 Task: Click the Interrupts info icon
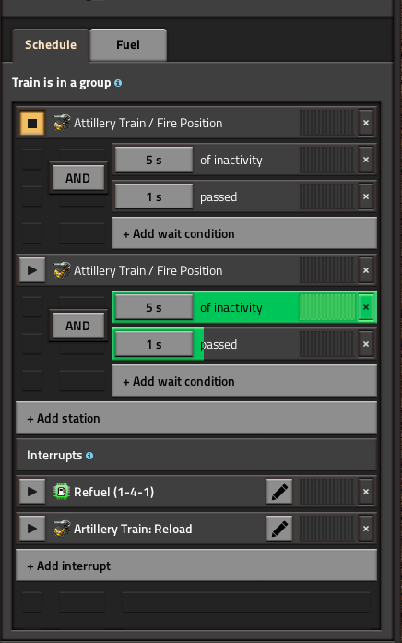(x=89, y=456)
